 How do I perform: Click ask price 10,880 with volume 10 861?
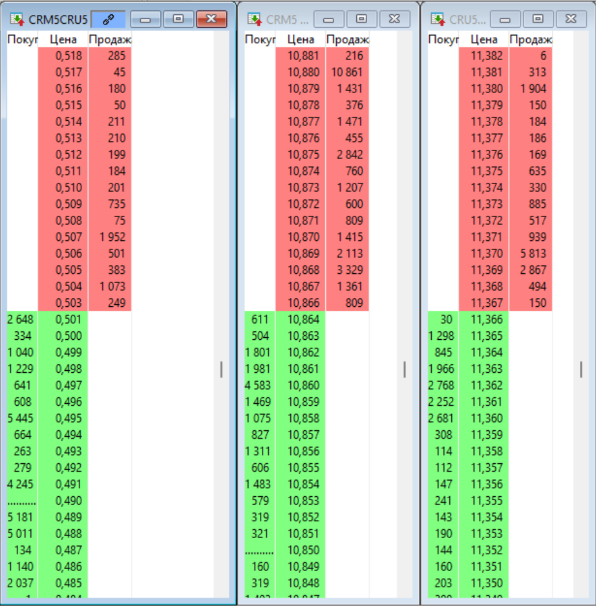point(301,72)
